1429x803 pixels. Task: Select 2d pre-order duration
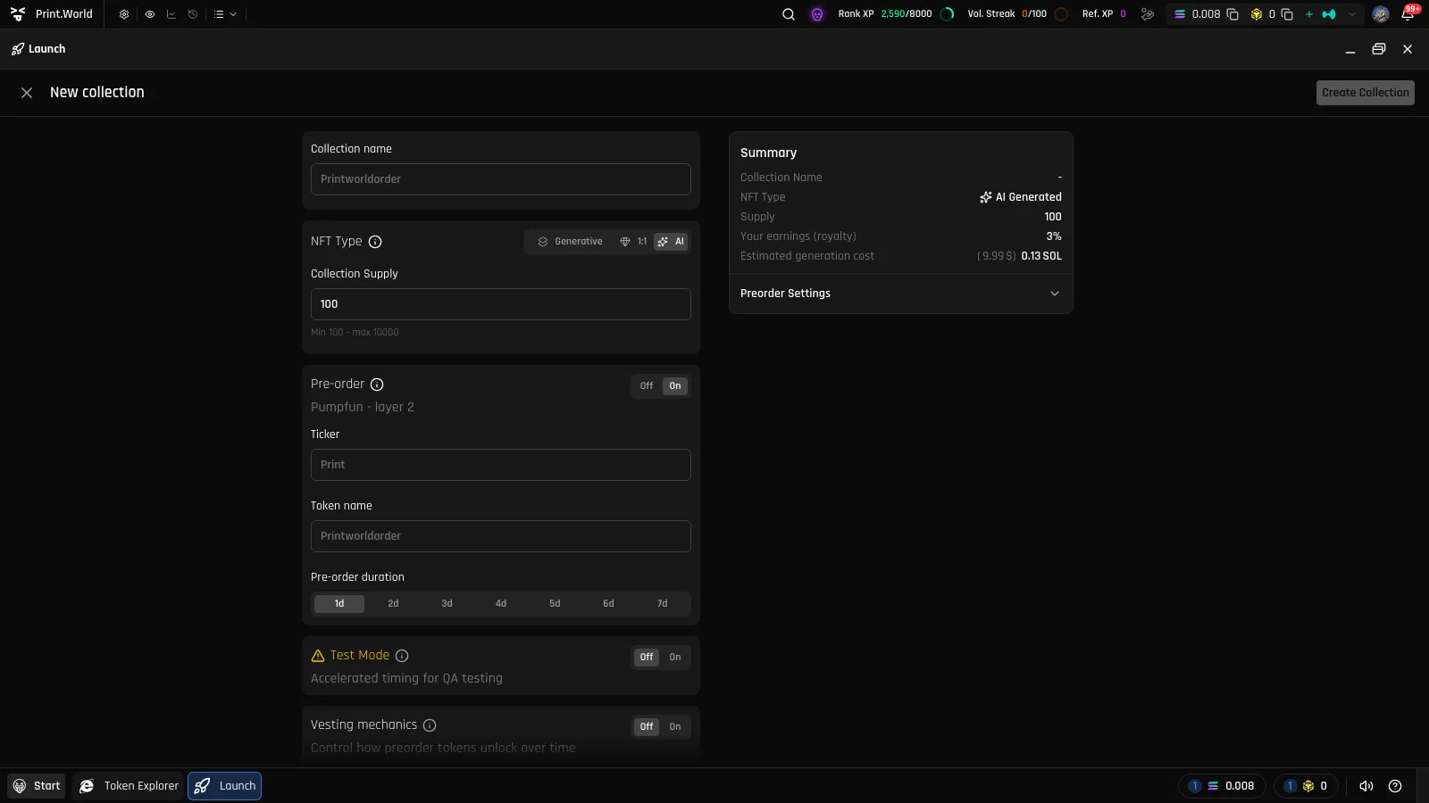pos(393,604)
